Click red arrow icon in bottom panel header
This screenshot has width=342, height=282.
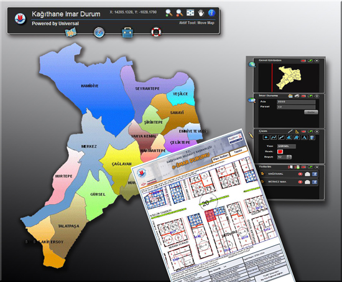click(x=303, y=167)
